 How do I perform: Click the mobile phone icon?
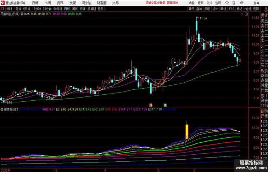click(x=234, y=3)
